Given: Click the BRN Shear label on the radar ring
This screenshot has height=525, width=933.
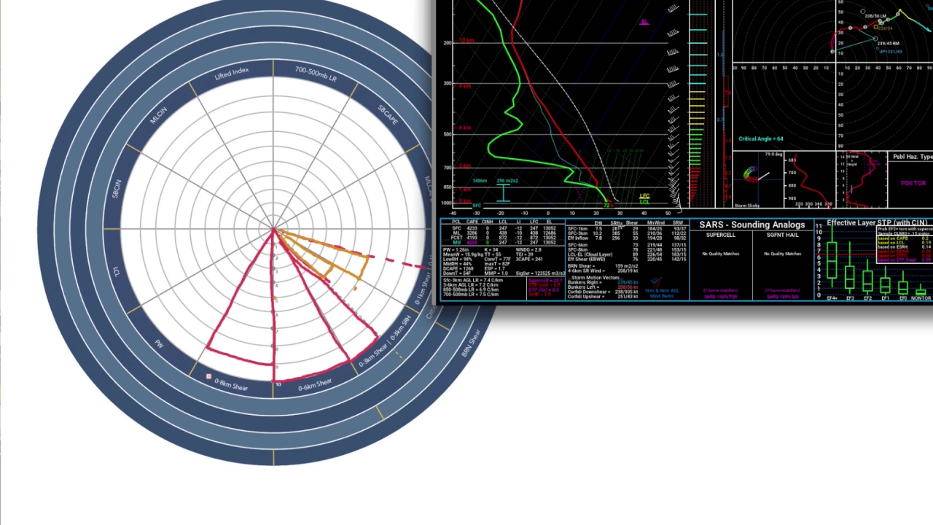Looking at the screenshot, I should click(472, 343).
